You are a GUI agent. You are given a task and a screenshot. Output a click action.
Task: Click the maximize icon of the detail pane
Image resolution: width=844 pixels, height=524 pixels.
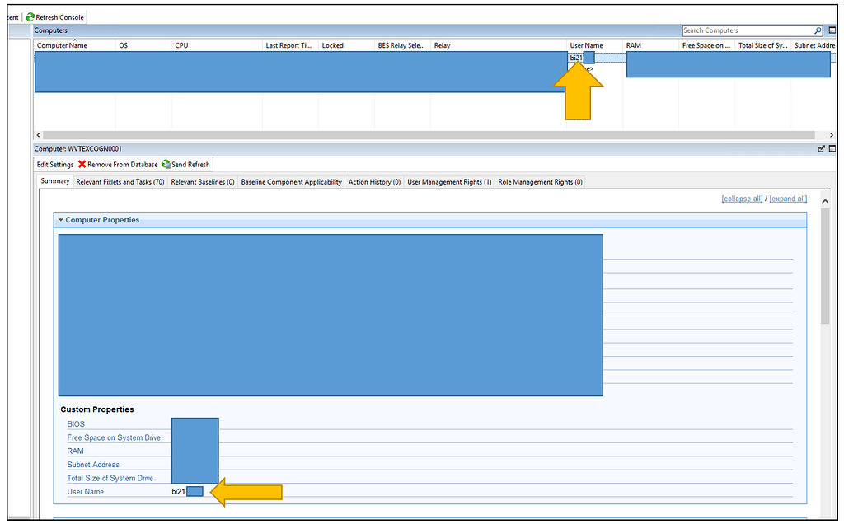(832, 150)
